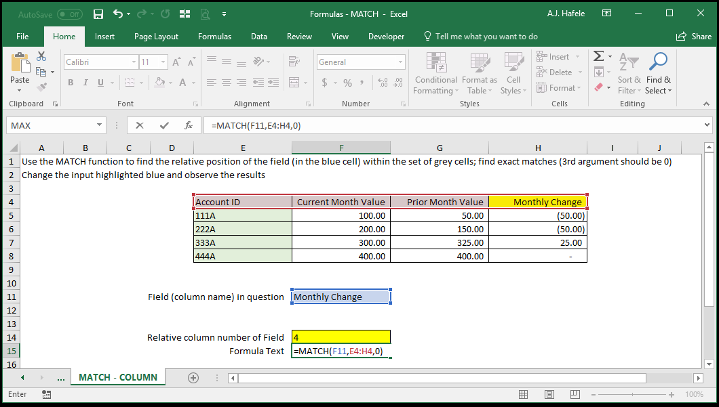The height and width of the screenshot is (407, 719).
Task: Open Format as Table dropdown
Action: 480,73
